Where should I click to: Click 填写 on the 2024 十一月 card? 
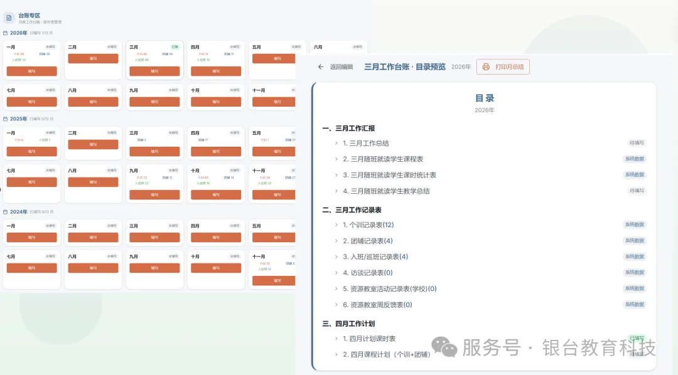click(x=274, y=280)
